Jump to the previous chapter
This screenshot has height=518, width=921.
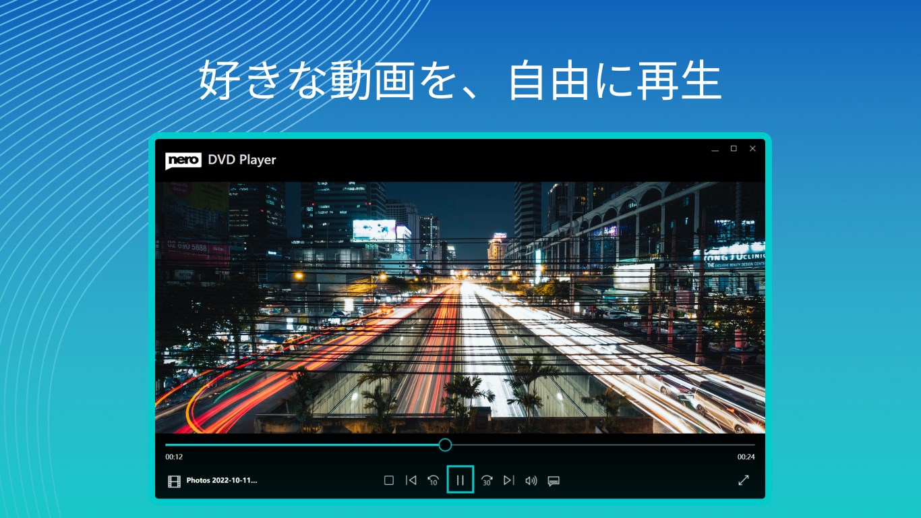411,480
